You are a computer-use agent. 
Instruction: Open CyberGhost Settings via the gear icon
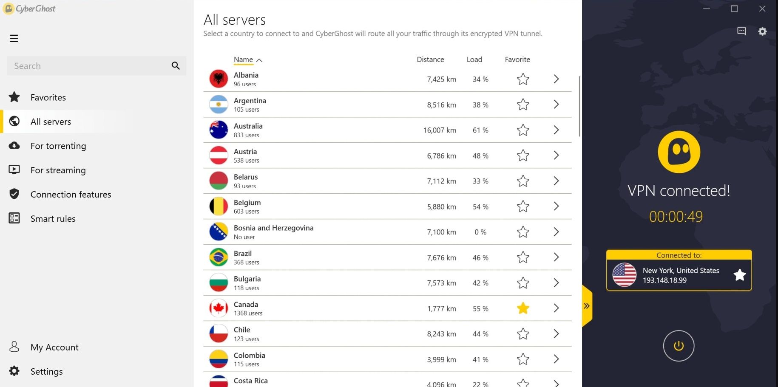click(762, 31)
